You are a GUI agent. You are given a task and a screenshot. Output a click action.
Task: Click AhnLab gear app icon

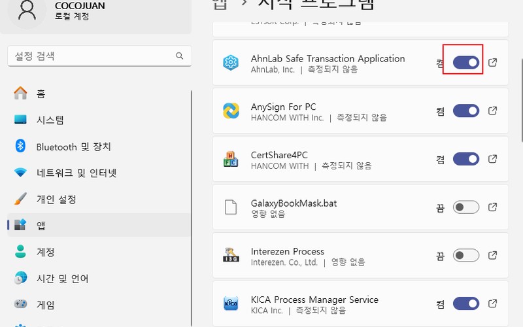coord(231,62)
